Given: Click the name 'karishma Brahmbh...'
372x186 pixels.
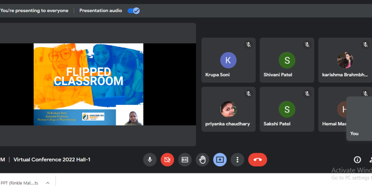Looking at the screenshot, I should pos(345,75).
